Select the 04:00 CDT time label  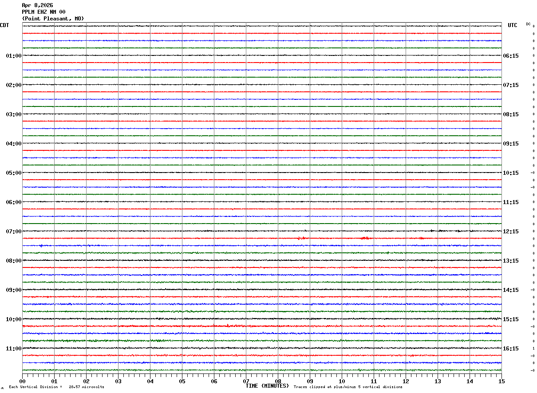(14, 144)
